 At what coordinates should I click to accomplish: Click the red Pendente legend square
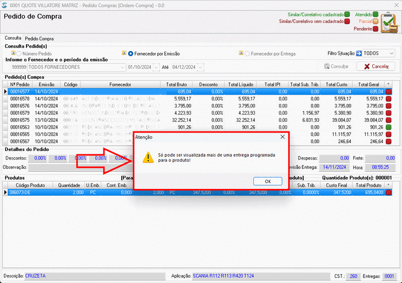pos(376,29)
